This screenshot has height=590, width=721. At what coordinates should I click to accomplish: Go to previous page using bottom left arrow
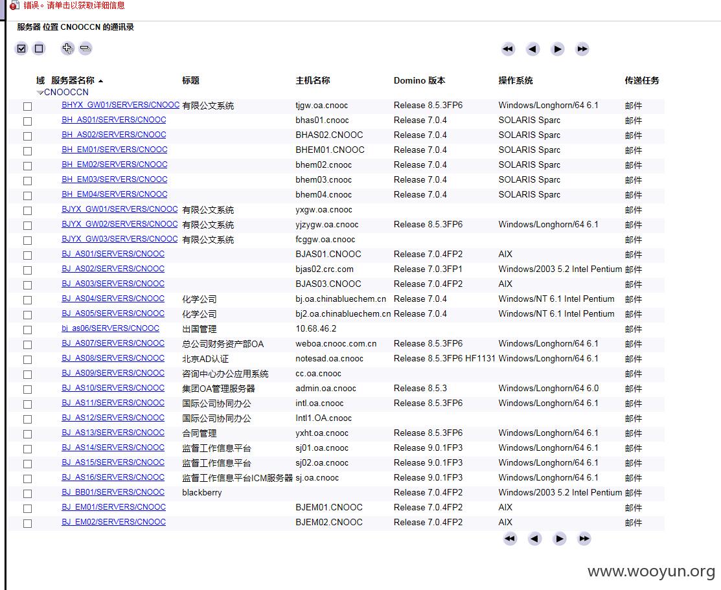click(x=534, y=538)
